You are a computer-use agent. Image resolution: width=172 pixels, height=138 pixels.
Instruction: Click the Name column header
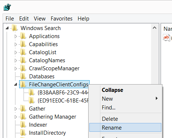tap(168, 29)
